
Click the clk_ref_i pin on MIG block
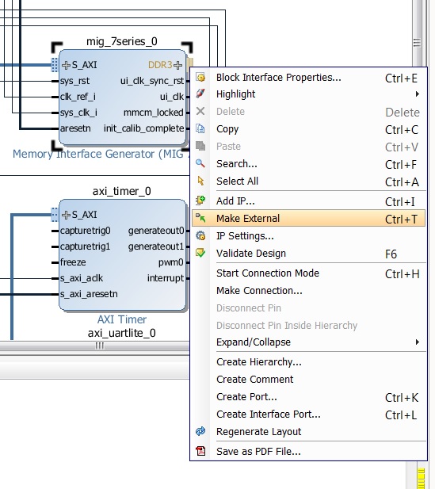[78, 97]
